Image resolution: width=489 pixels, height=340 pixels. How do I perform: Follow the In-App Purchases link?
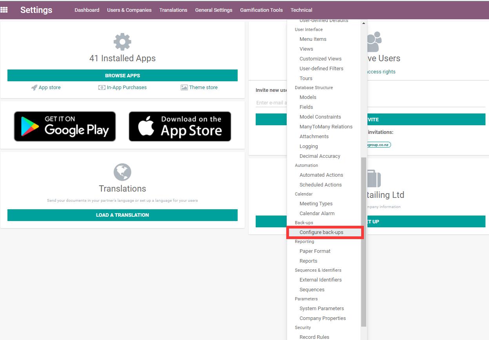click(127, 88)
